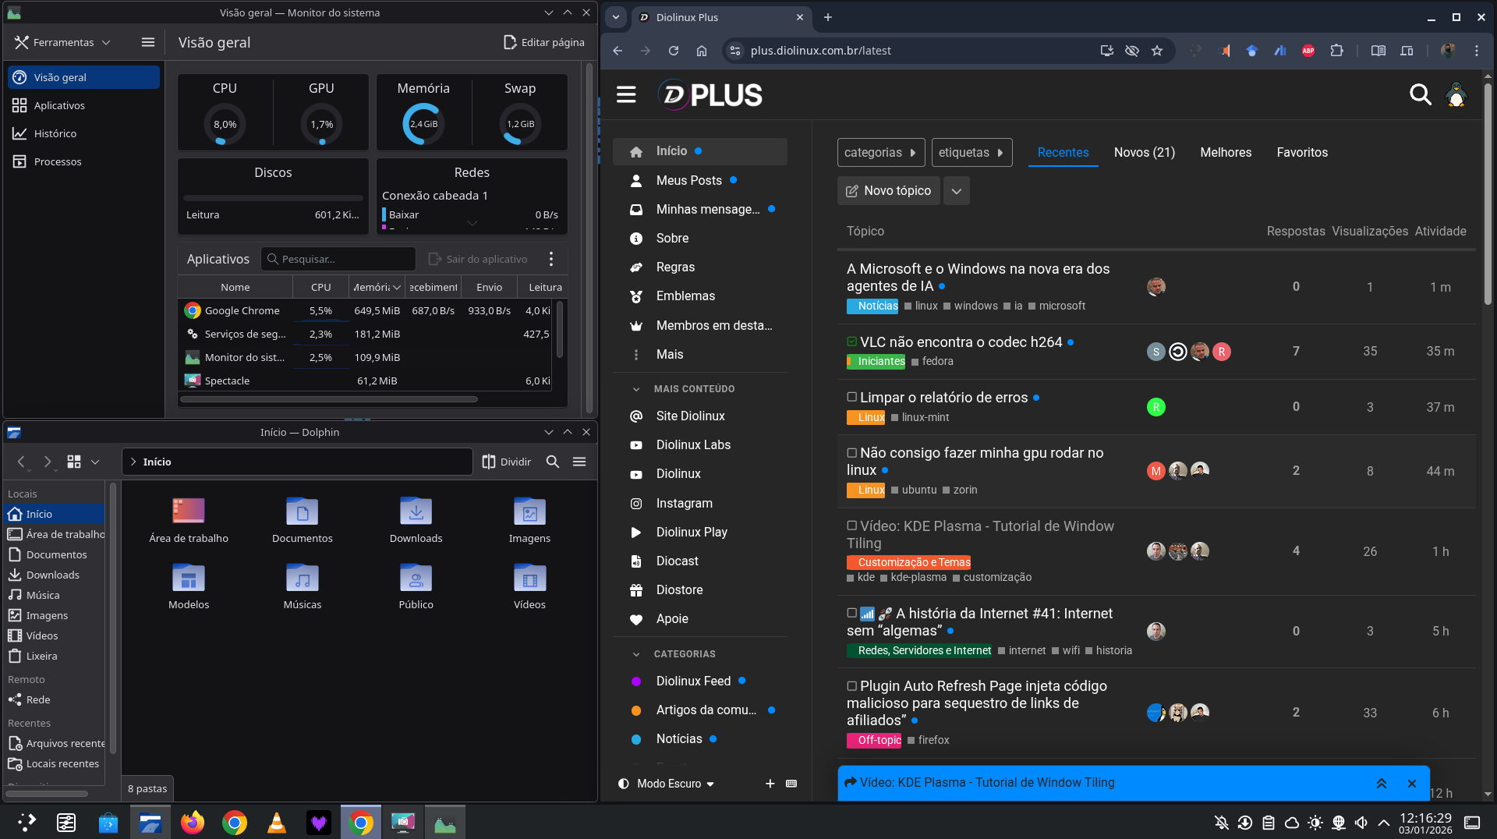Image resolution: width=1497 pixels, height=839 pixels.
Task: Bookmark page with the star icon
Action: 1157,51
